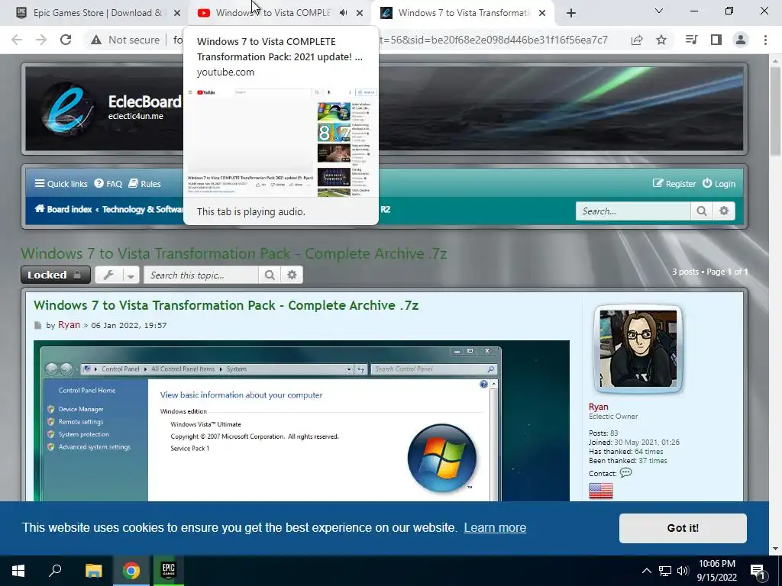Close the Epic Games Store tab
Screen dimensions: 782x586
point(177,14)
